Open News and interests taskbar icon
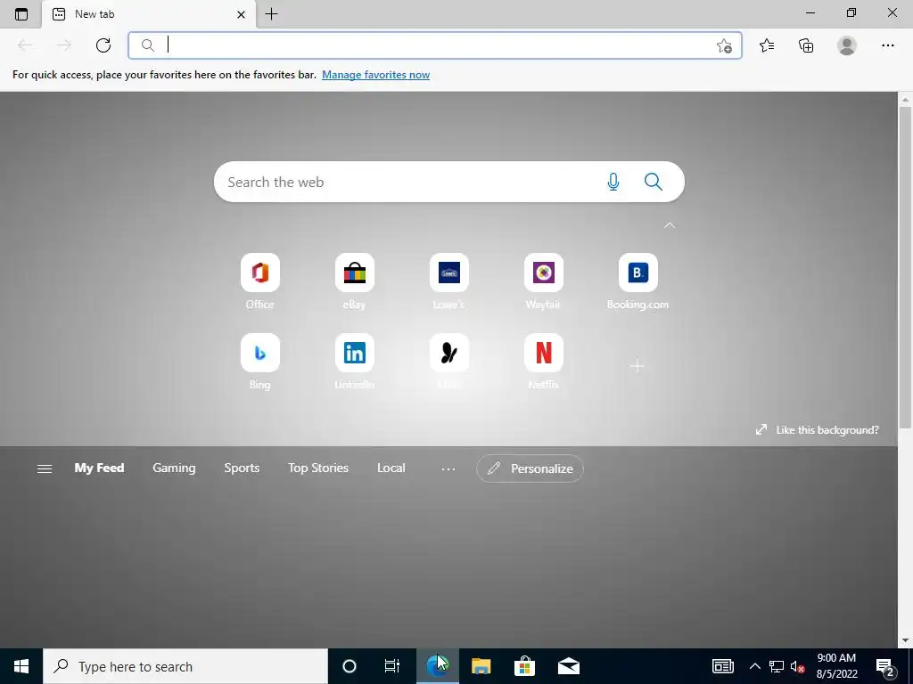Image resolution: width=913 pixels, height=684 pixels. [722, 666]
